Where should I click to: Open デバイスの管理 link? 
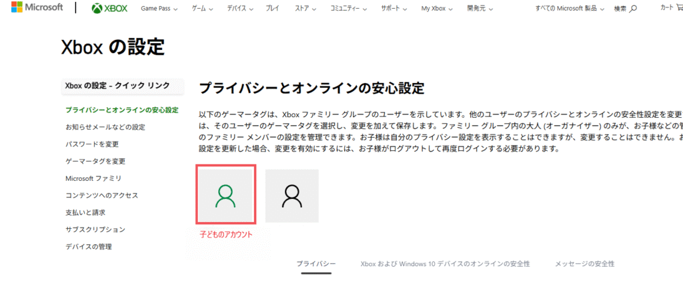[x=89, y=247]
